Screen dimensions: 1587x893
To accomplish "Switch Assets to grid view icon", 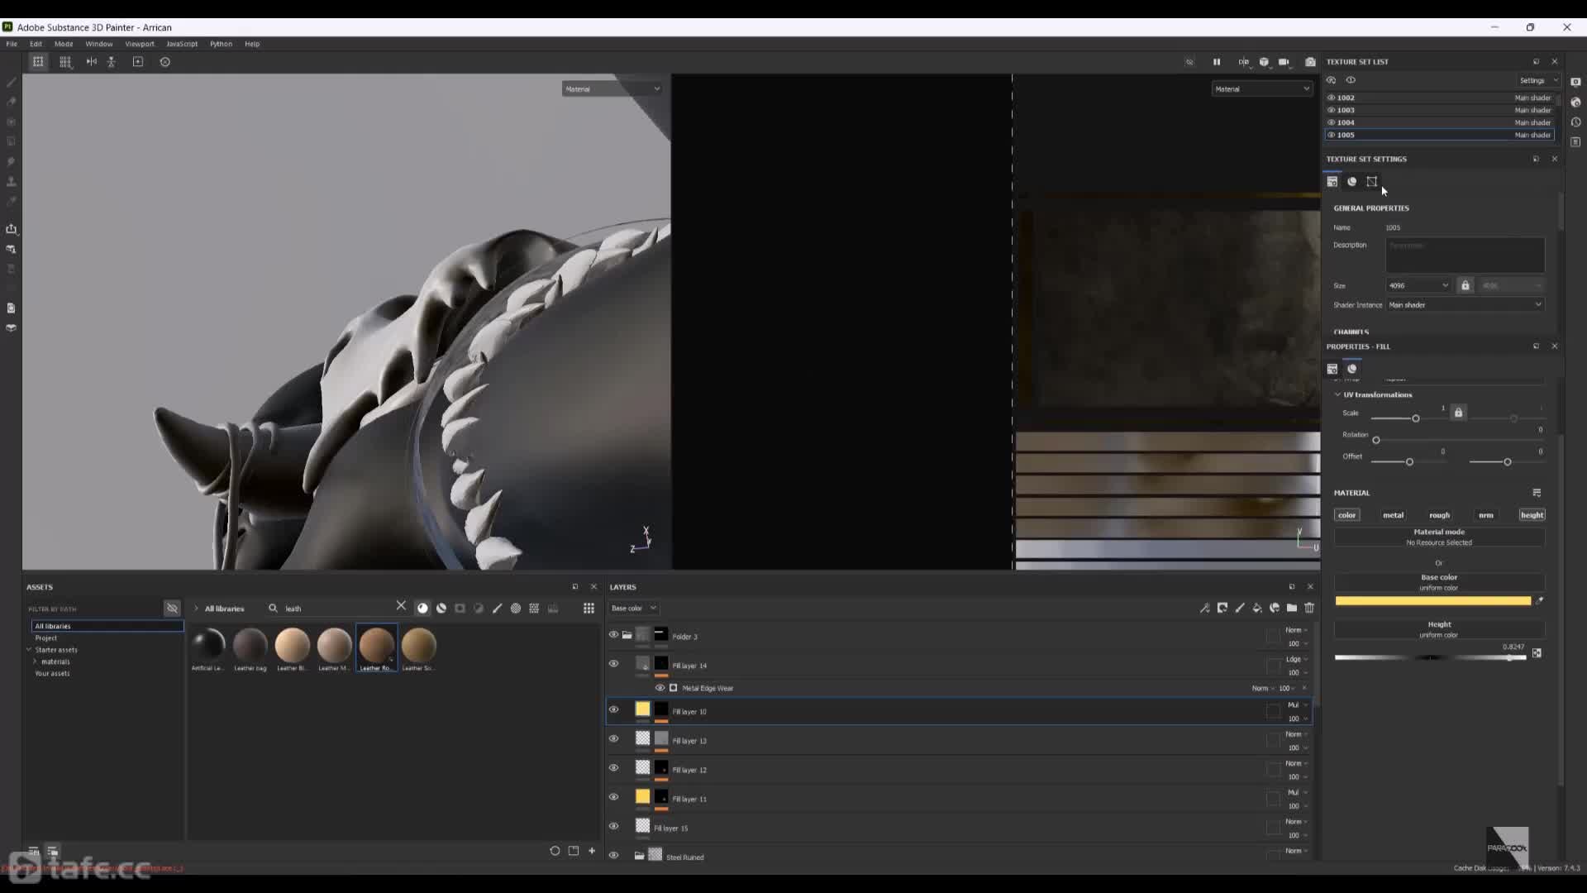I will coord(589,609).
